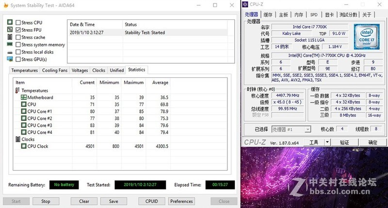This screenshot has width=388, height=208.
Task: Select the CPU Clock row label
Action: (x=38, y=146)
